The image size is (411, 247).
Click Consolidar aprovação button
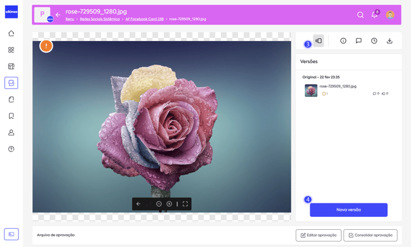tap(370, 235)
